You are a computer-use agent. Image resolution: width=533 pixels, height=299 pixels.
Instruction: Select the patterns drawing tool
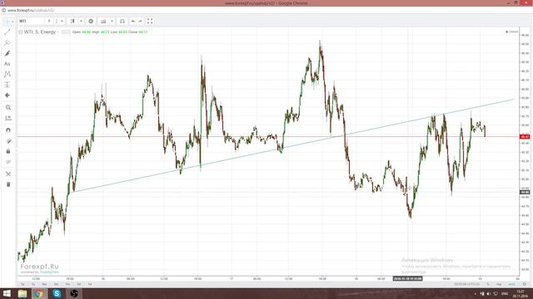point(7,74)
